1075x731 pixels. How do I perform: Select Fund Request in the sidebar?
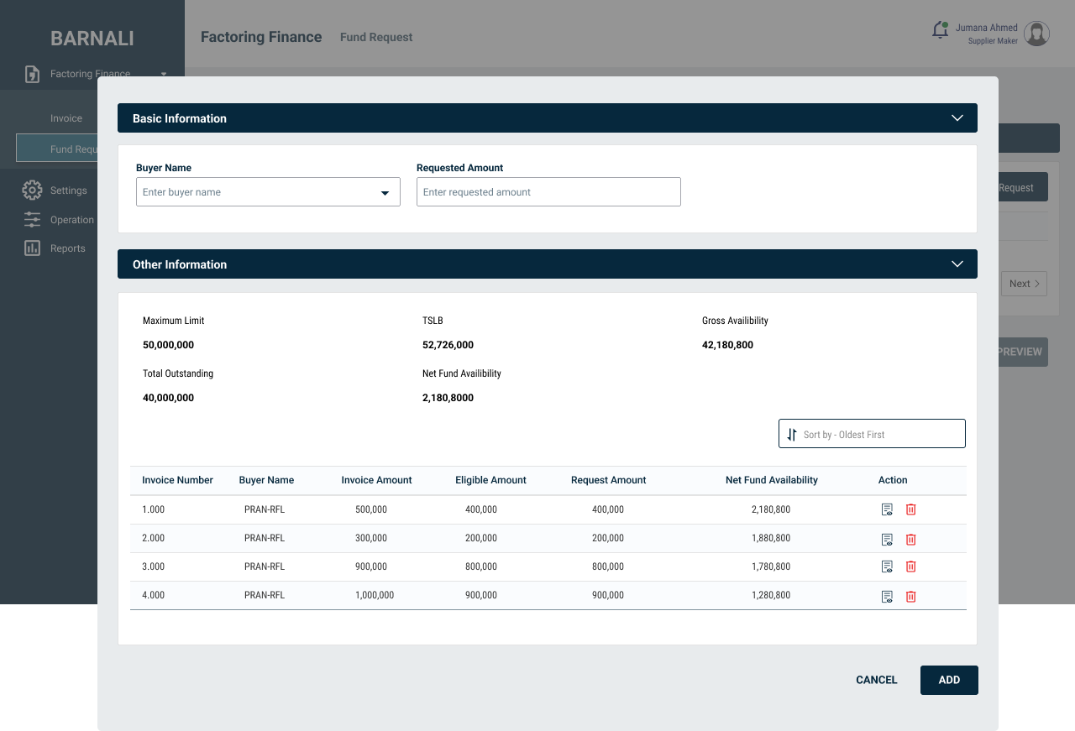coord(57,149)
